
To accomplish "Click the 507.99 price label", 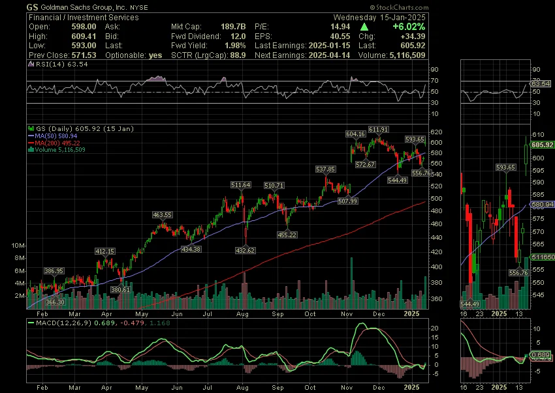I will tap(347, 201).
